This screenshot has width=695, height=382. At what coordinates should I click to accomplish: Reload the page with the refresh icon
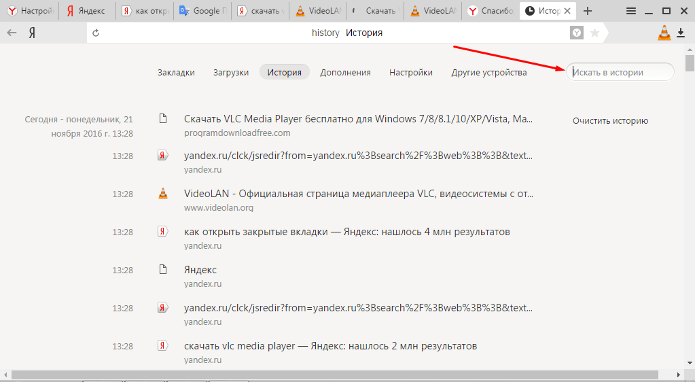[x=96, y=33]
